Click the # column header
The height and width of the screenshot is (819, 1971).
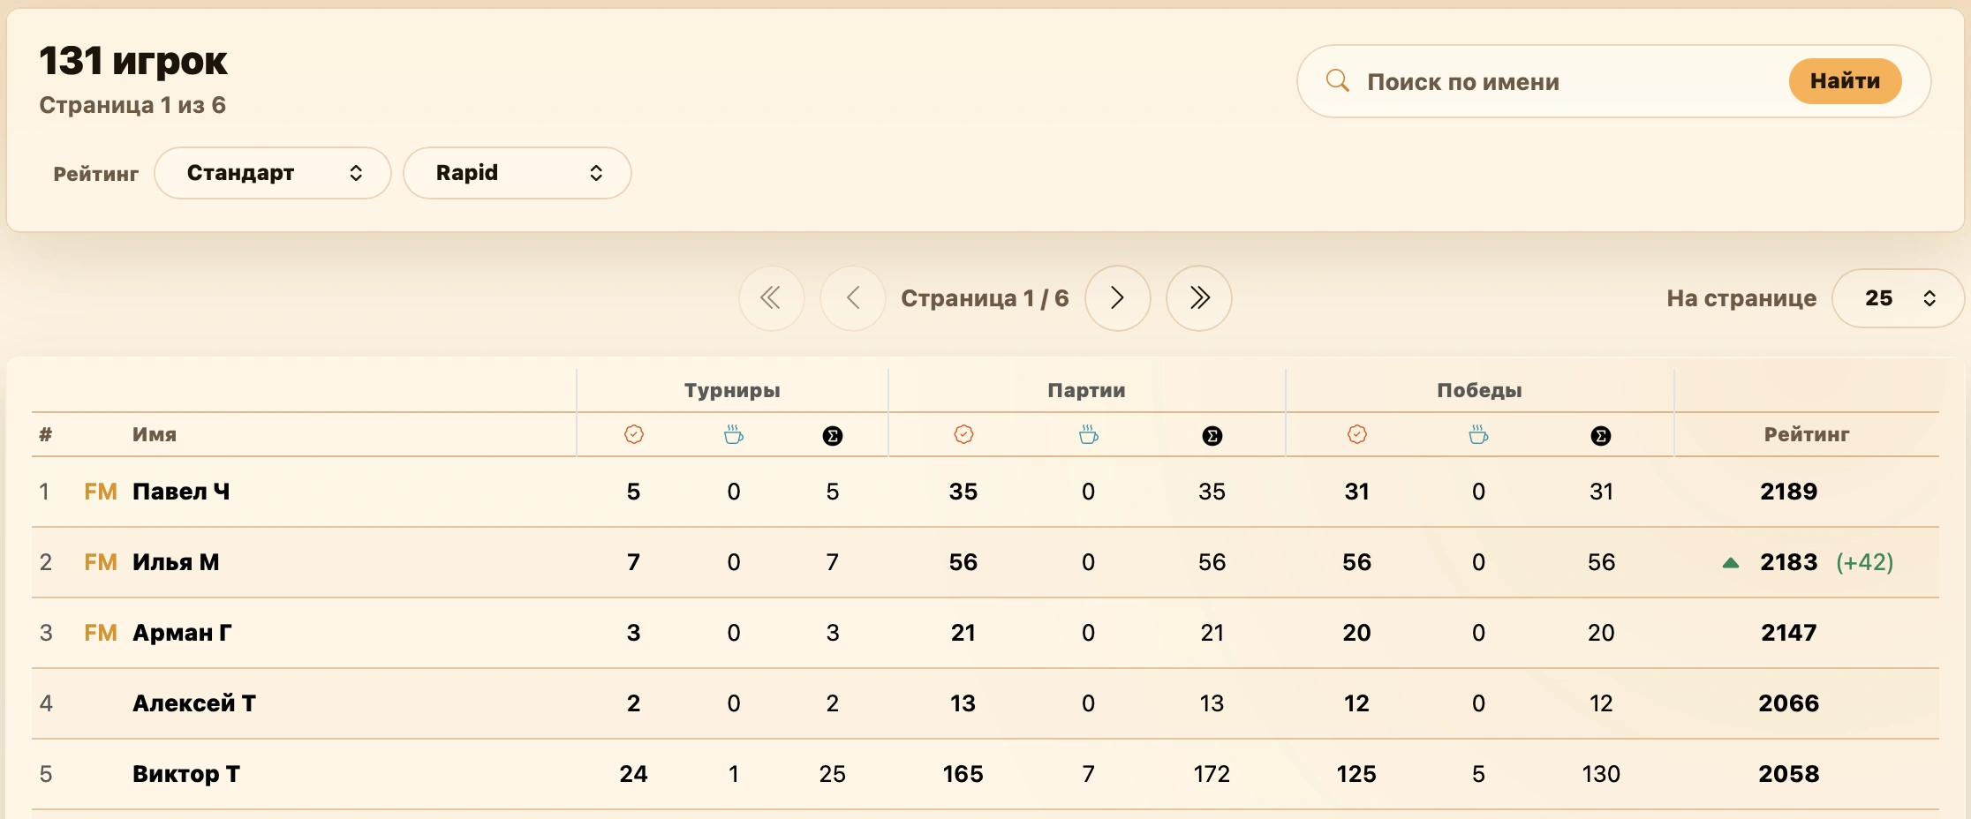coord(46,434)
